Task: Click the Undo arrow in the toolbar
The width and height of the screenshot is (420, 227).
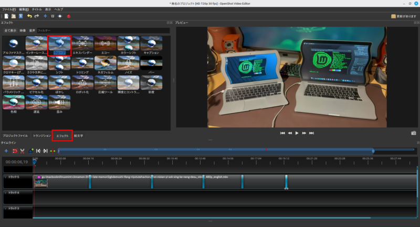Action: click(29, 16)
